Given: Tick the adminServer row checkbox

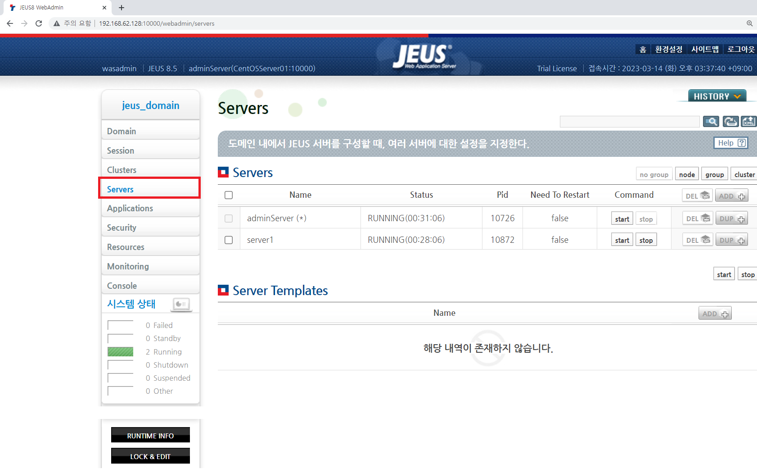Looking at the screenshot, I should pos(229,219).
